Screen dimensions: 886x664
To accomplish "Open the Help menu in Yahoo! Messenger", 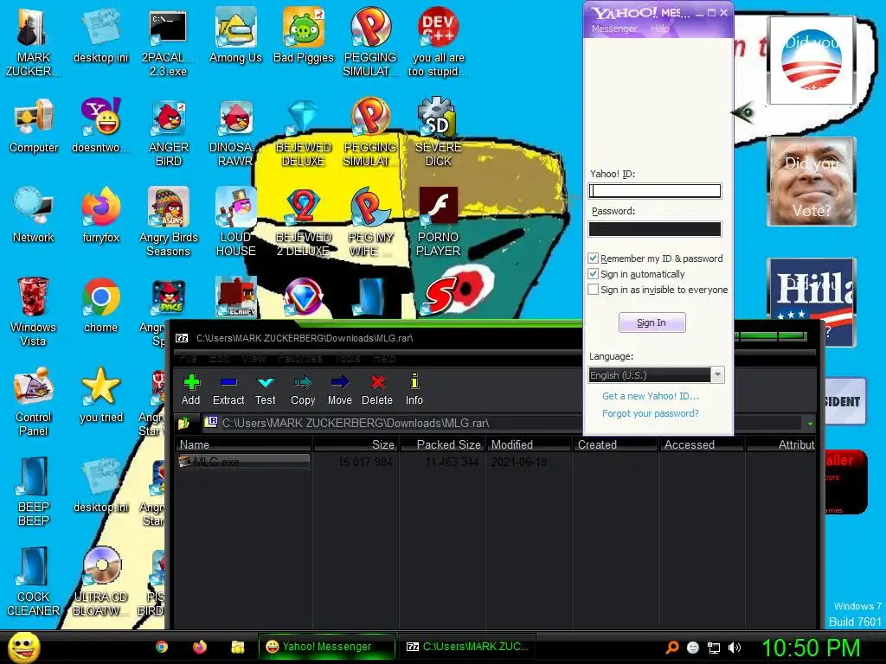I will tap(659, 29).
